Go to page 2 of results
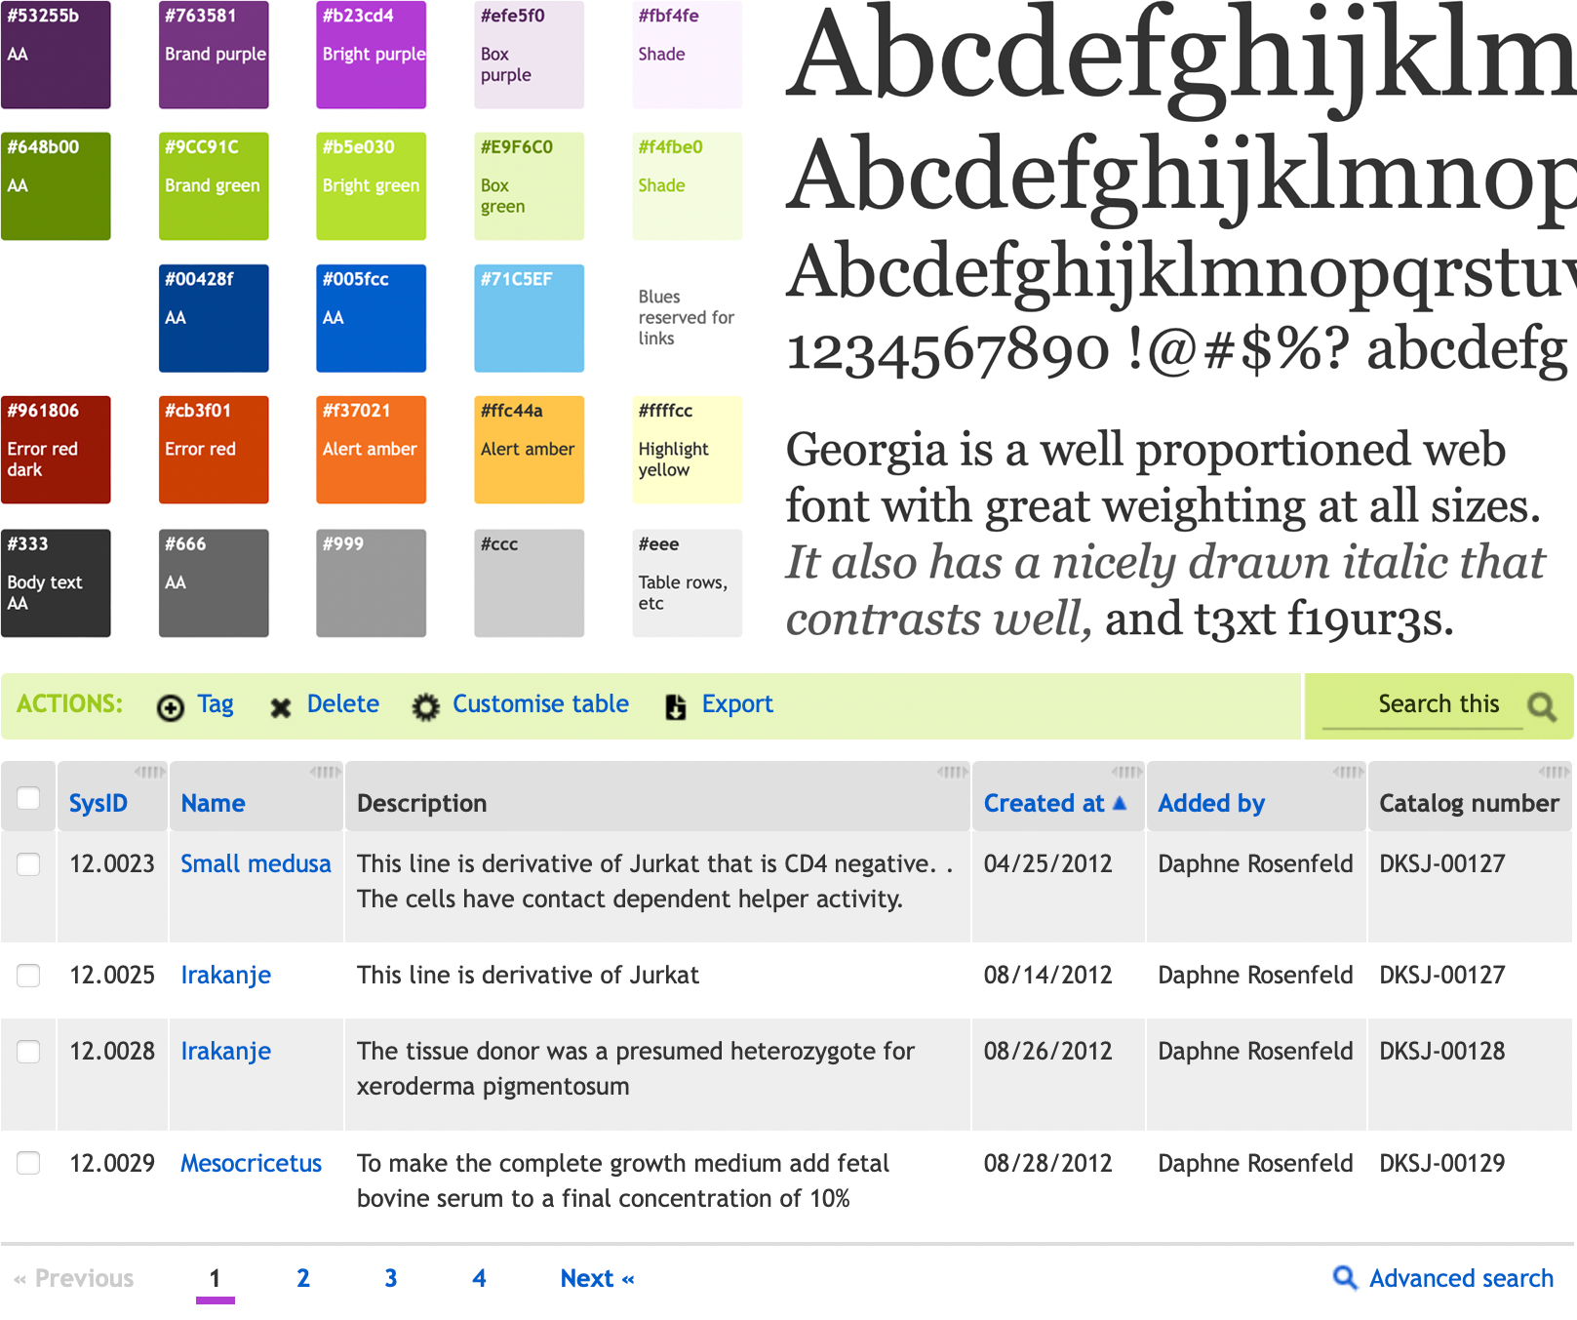This screenshot has width=1577, height=1320. click(303, 1278)
